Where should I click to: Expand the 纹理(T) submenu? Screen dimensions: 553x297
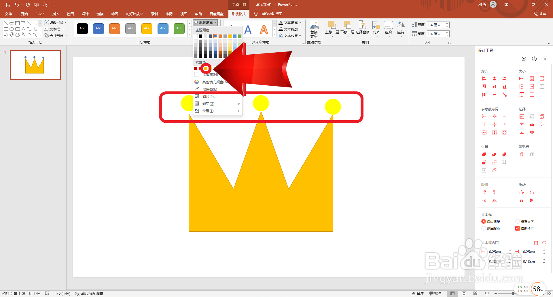[218, 111]
